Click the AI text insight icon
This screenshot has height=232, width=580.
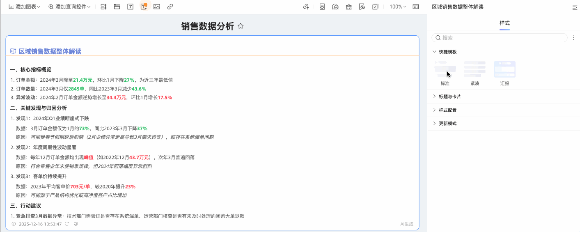(144, 7)
